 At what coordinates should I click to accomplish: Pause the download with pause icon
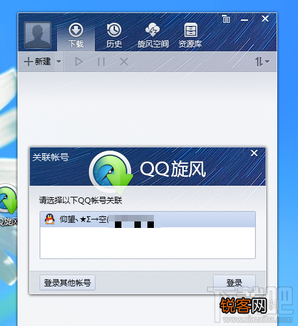click(x=101, y=62)
